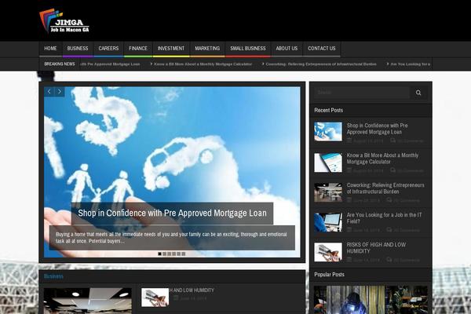
Task: Click the Breaking News label
Action: pyautogui.click(x=60, y=64)
